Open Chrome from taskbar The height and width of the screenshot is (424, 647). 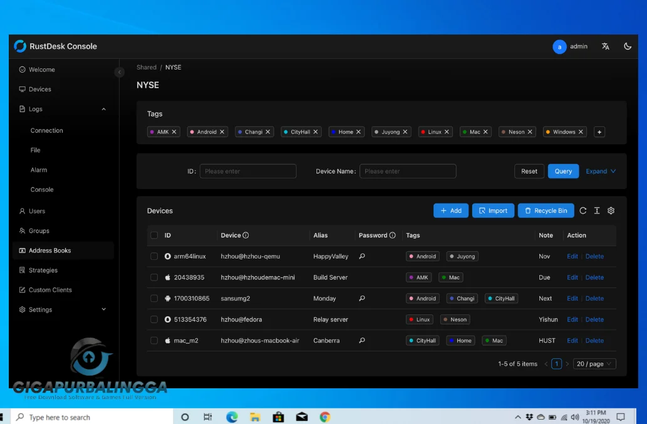click(325, 417)
